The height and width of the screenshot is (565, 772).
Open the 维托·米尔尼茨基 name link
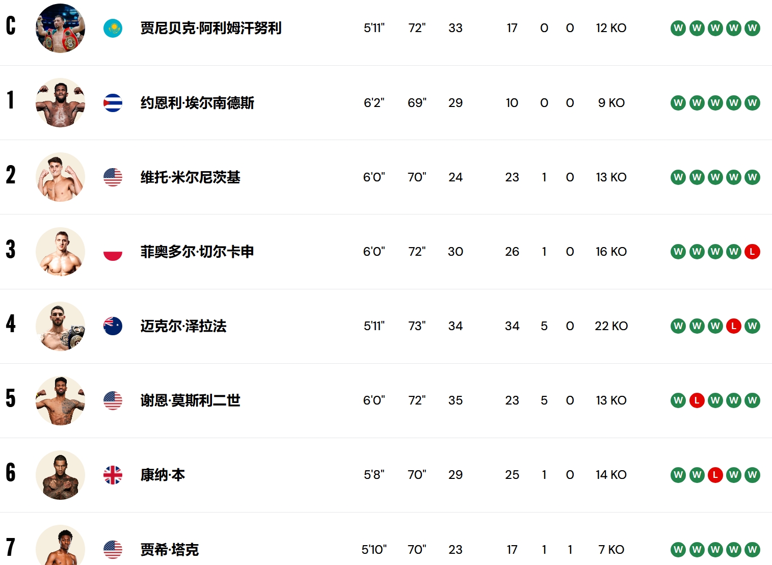coord(190,177)
